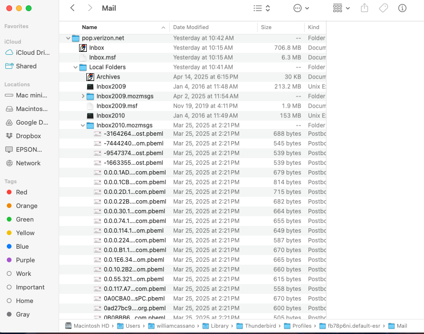The height and width of the screenshot is (334, 424).
Task: Click the 706.8 MB size of Inbox
Action: click(x=288, y=48)
